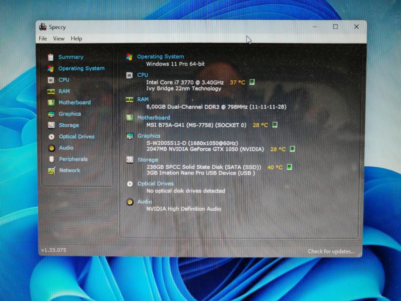
Task: Click the sidebar Operating System Windows flag icon
Action: [x=51, y=68]
